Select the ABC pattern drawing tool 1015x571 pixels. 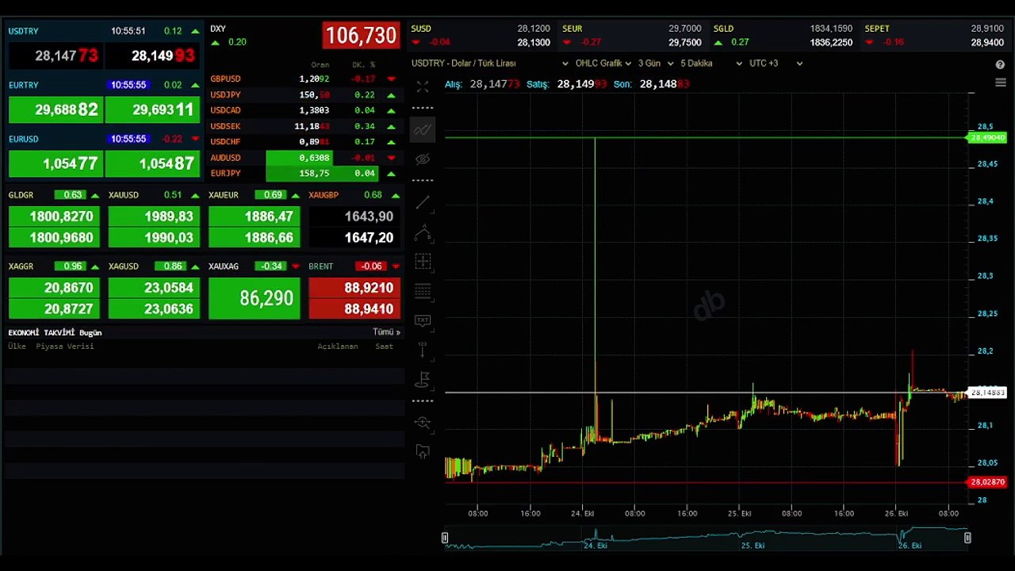[x=423, y=233]
